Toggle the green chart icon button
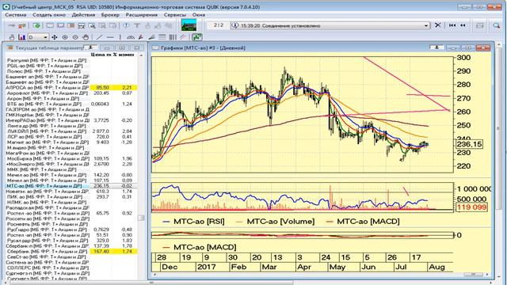Screen dimensions: 507x285 pyautogui.click(x=197, y=37)
